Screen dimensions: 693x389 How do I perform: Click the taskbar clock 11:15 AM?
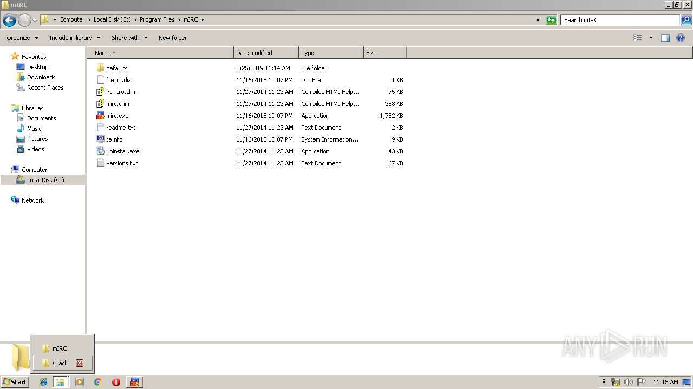pyautogui.click(x=665, y=382)
